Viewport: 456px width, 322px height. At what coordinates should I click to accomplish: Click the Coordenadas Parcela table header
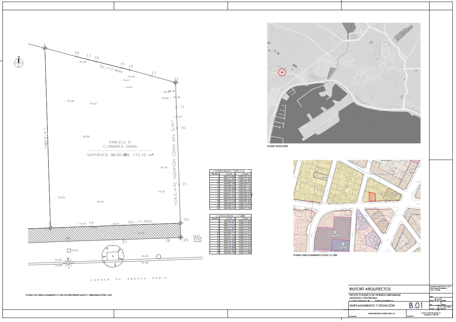tap(231, 171)
